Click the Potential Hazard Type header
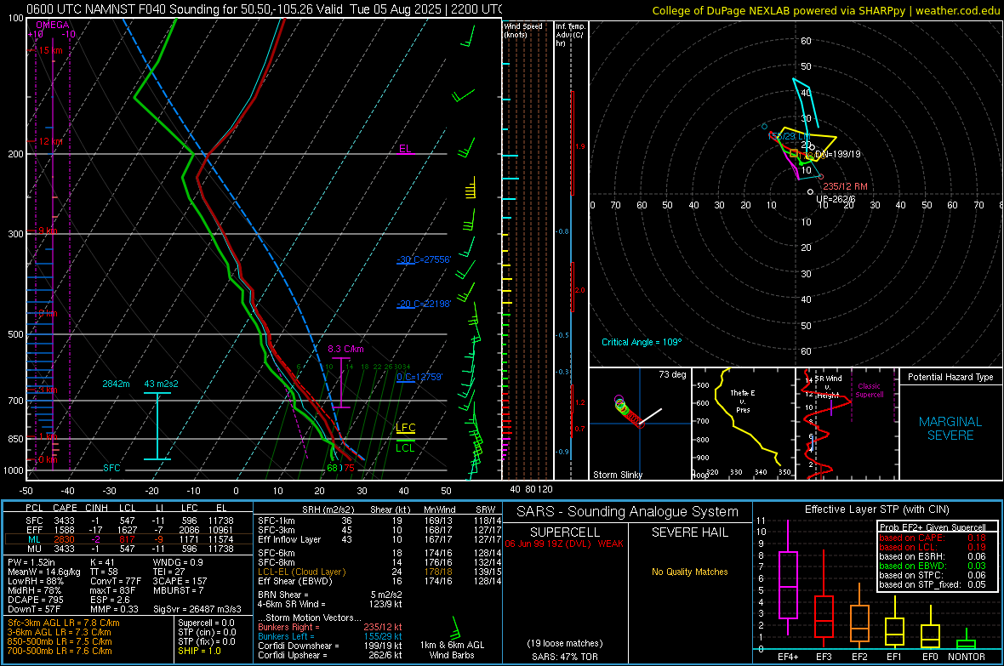The height and width of the screenshot is (666, 1004). pyautogui.click(x=950, y=377)
